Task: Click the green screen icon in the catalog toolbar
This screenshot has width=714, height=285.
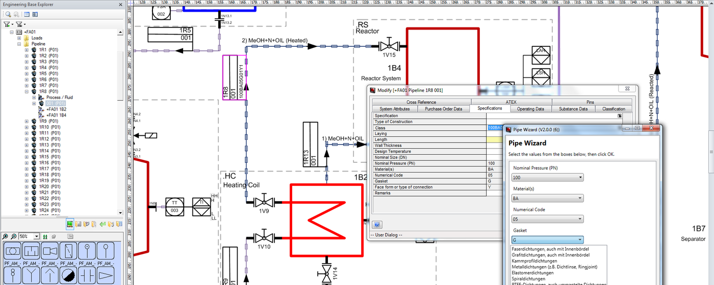Action: pyautogui.click(x=70, y=224)
